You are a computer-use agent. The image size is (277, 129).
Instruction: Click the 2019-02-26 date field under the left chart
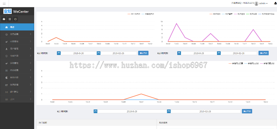pos(118,53)
